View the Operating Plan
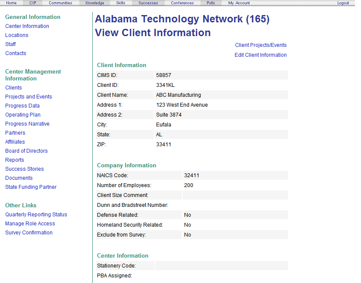 tap(23, 115)
